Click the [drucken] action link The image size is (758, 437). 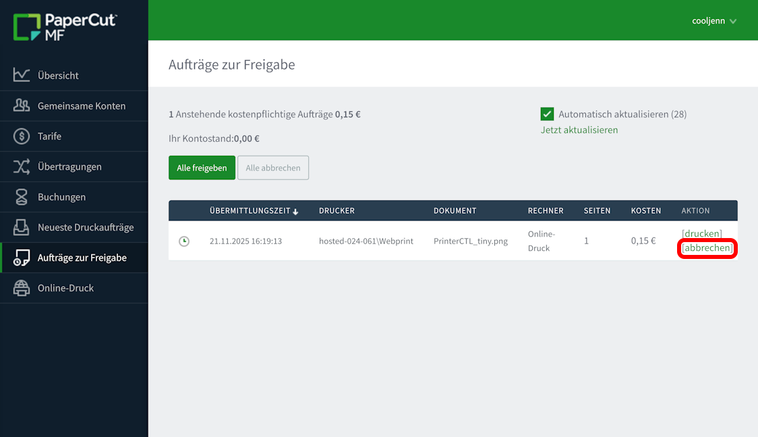pyautogui.click(x=701, y=233)
